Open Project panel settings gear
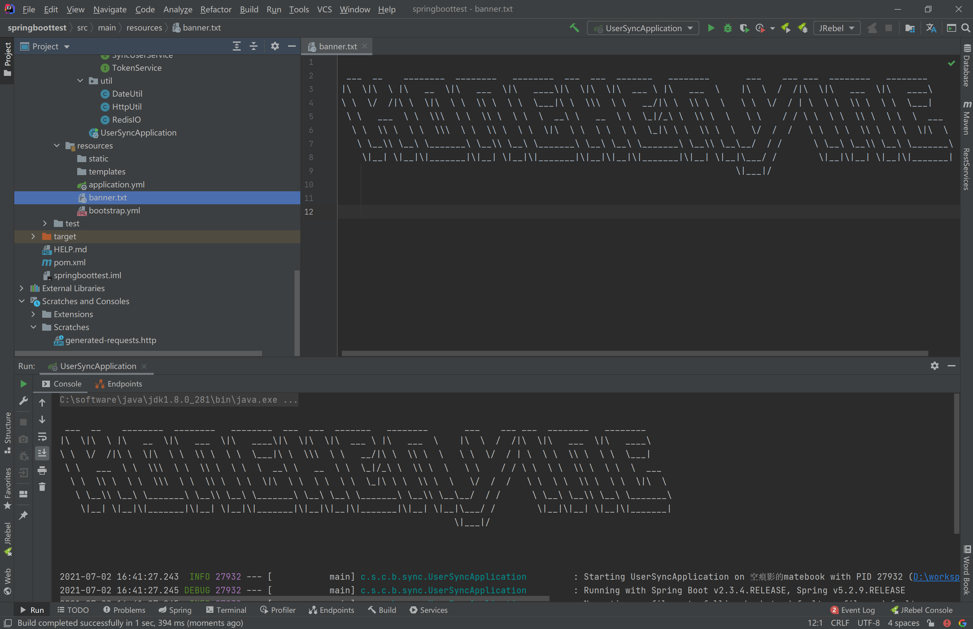This screenshot has width=973, height=629. (275, 46)
